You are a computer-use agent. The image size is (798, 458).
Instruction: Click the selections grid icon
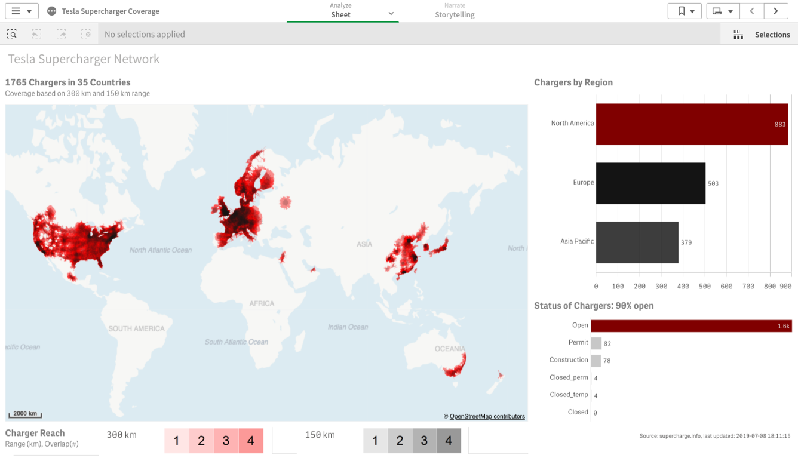738,35
